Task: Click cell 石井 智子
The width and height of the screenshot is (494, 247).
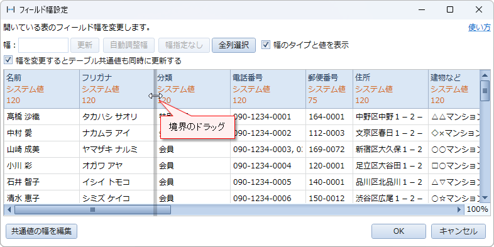Action: click(41, 182)
